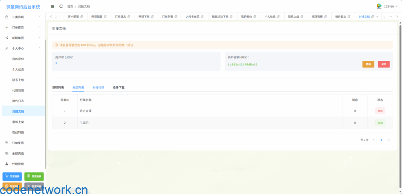Image resolution: width=402 pixels, height=194 pixels.
Task: Click the red 关闭 key button
Action: [384, 64]
